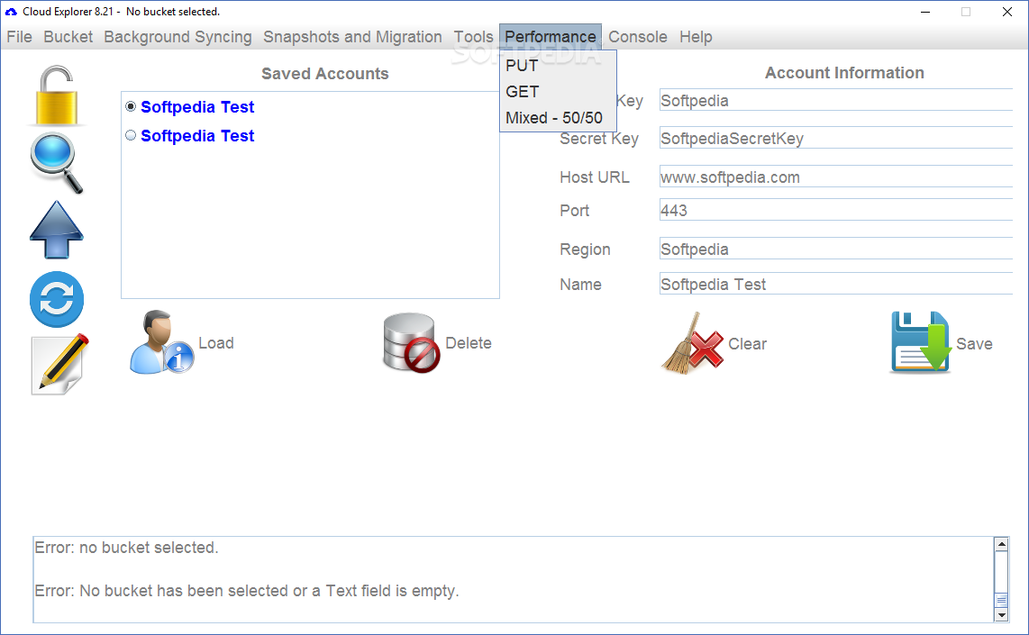Viewport: 1029px width, 635px height.
Task: Open Snapshots and Migration menu
Action: click(352, 37)
